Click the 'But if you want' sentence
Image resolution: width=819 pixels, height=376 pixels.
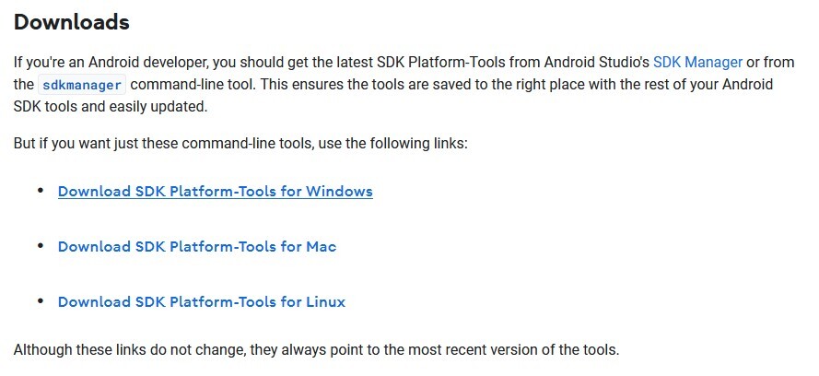pos(240,143)
